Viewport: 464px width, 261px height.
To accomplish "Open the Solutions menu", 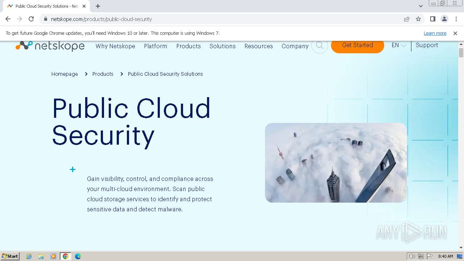I will [223, 46].
